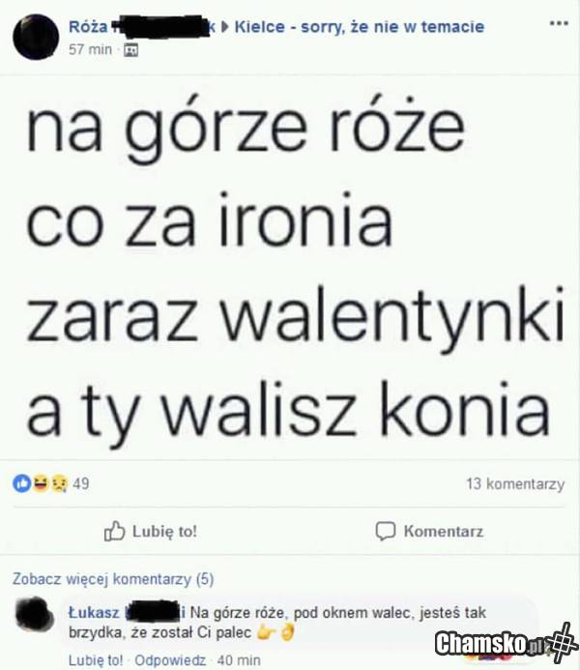
Task: Open the 13 komentarzy comments link
Action: pyautogui.click(x=515, y=484)
